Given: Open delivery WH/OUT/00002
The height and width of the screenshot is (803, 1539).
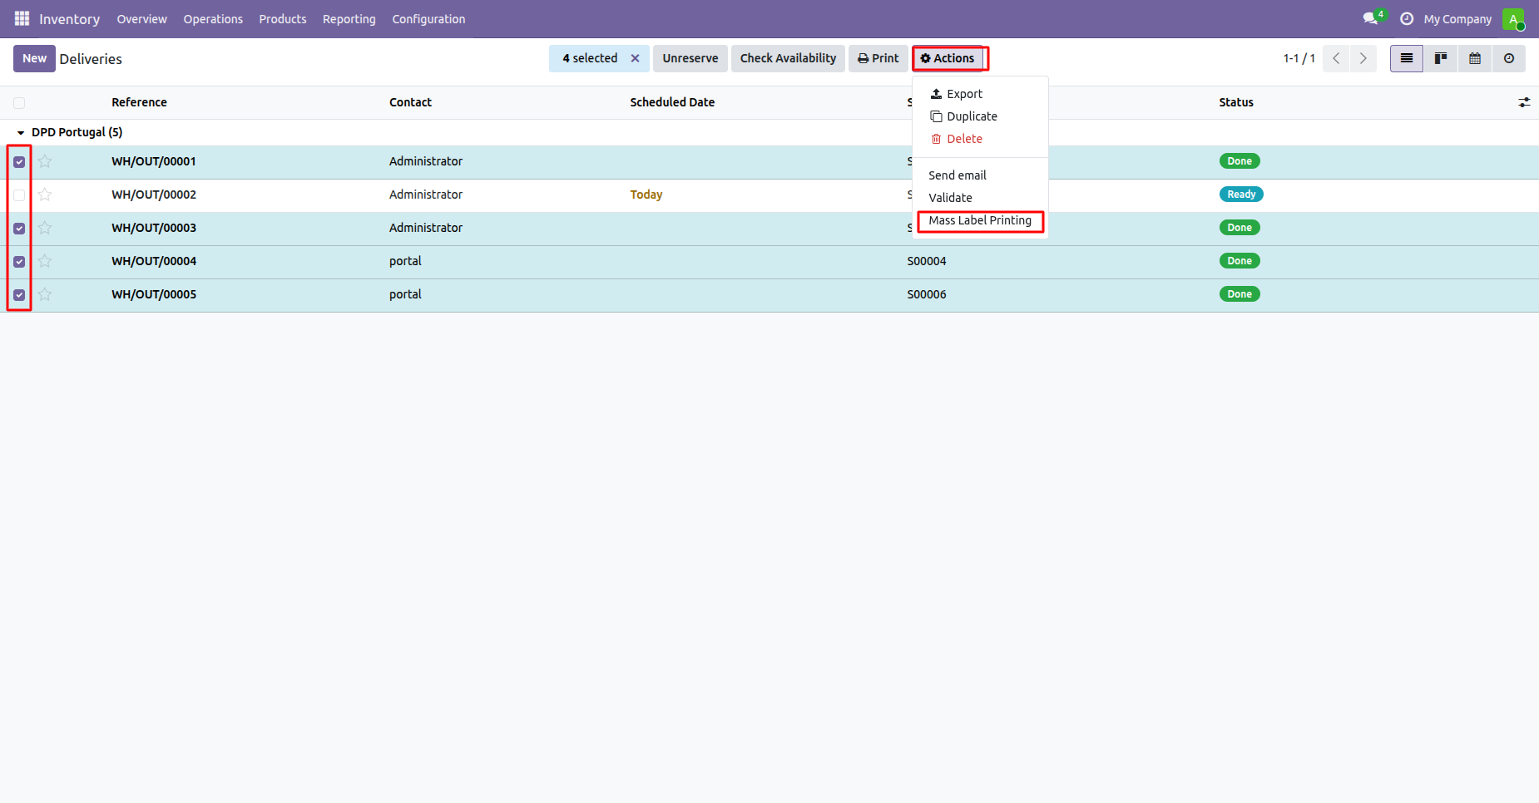Looking at the screenshot, I should (154, 195).
